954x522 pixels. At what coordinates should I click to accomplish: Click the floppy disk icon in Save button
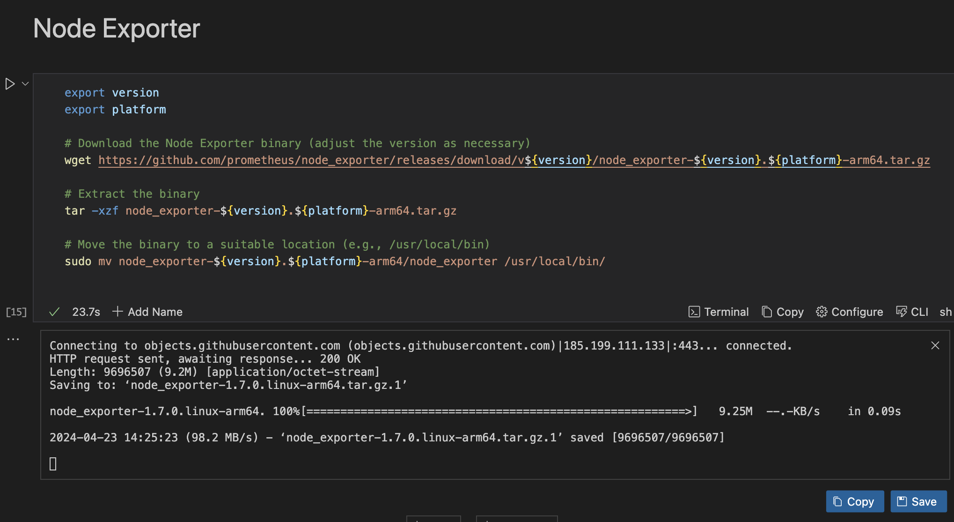[x=902, y=501]
